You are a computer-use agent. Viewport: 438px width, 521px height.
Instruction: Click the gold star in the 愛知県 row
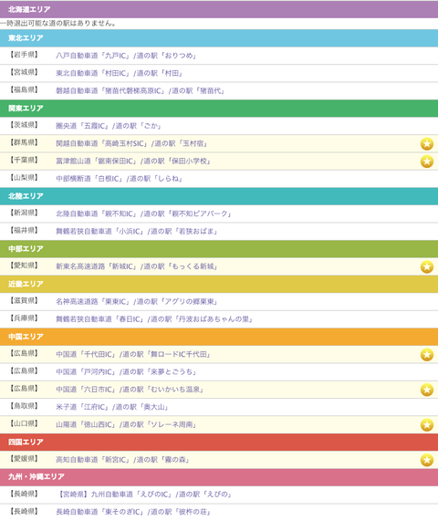[x=427, y=266]
